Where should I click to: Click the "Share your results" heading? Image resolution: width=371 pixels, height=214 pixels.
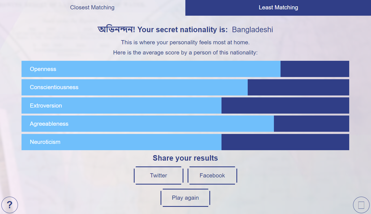point(185,158)
